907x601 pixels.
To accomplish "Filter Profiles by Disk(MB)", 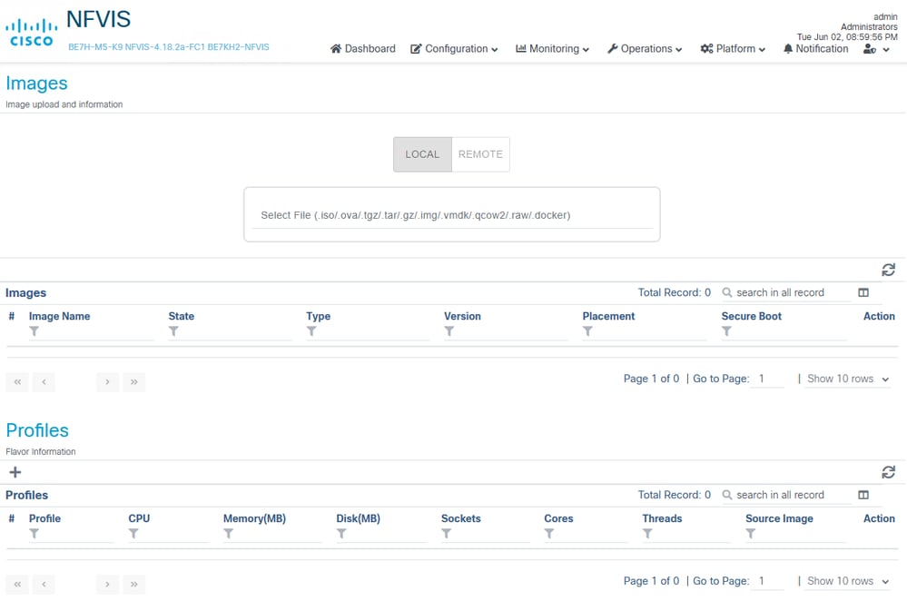I will pos(381,535).
